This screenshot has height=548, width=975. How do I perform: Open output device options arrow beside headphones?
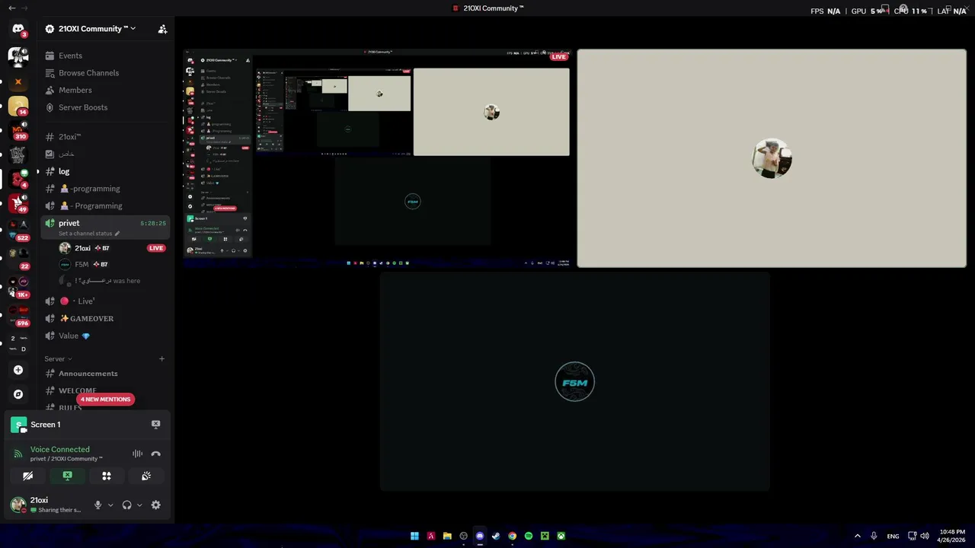[x=139, y=505]
